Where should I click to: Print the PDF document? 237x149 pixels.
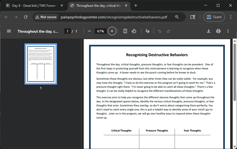point(218,31)
